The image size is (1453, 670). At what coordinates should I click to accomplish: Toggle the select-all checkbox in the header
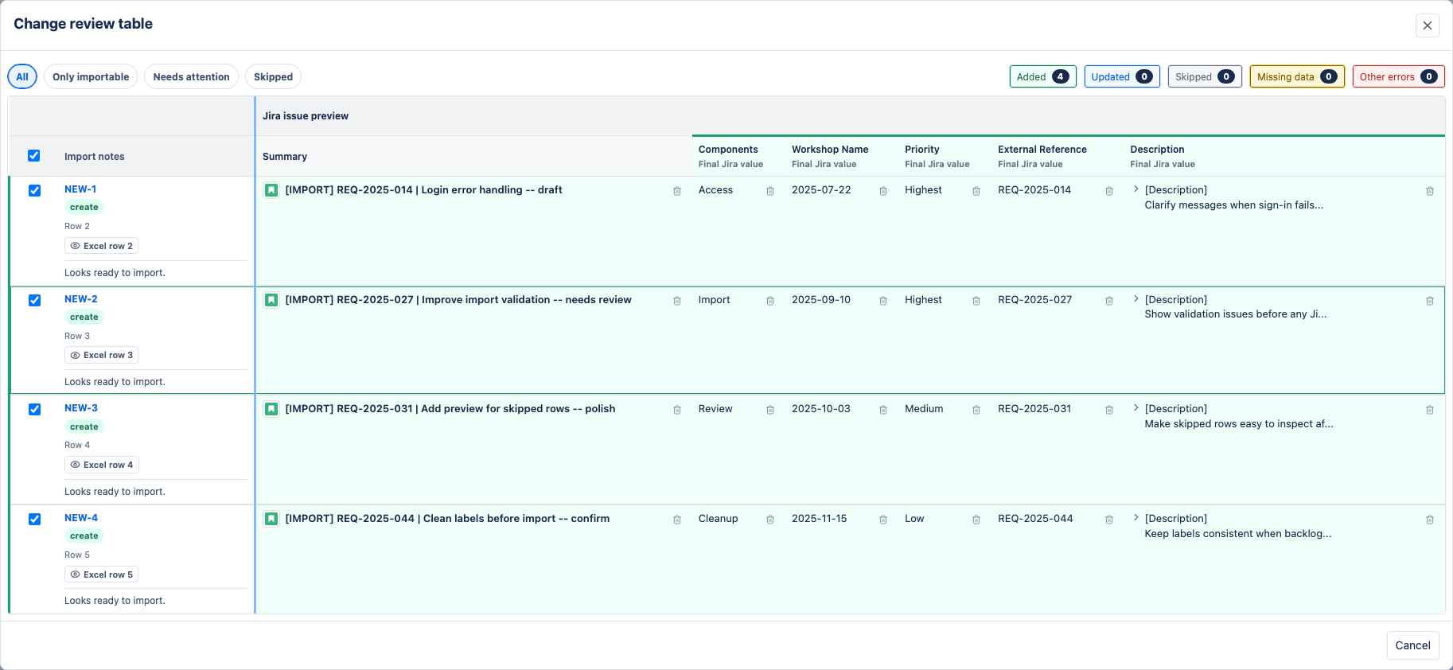click(x=34, y=156)
